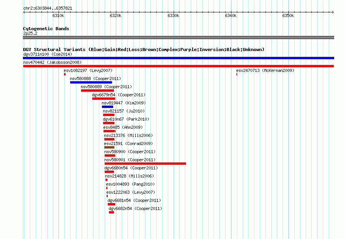Image resolution: width=345 pixels, height=239 pixels.
Task: Click the 6330k ruler mark
Action: 173,15
